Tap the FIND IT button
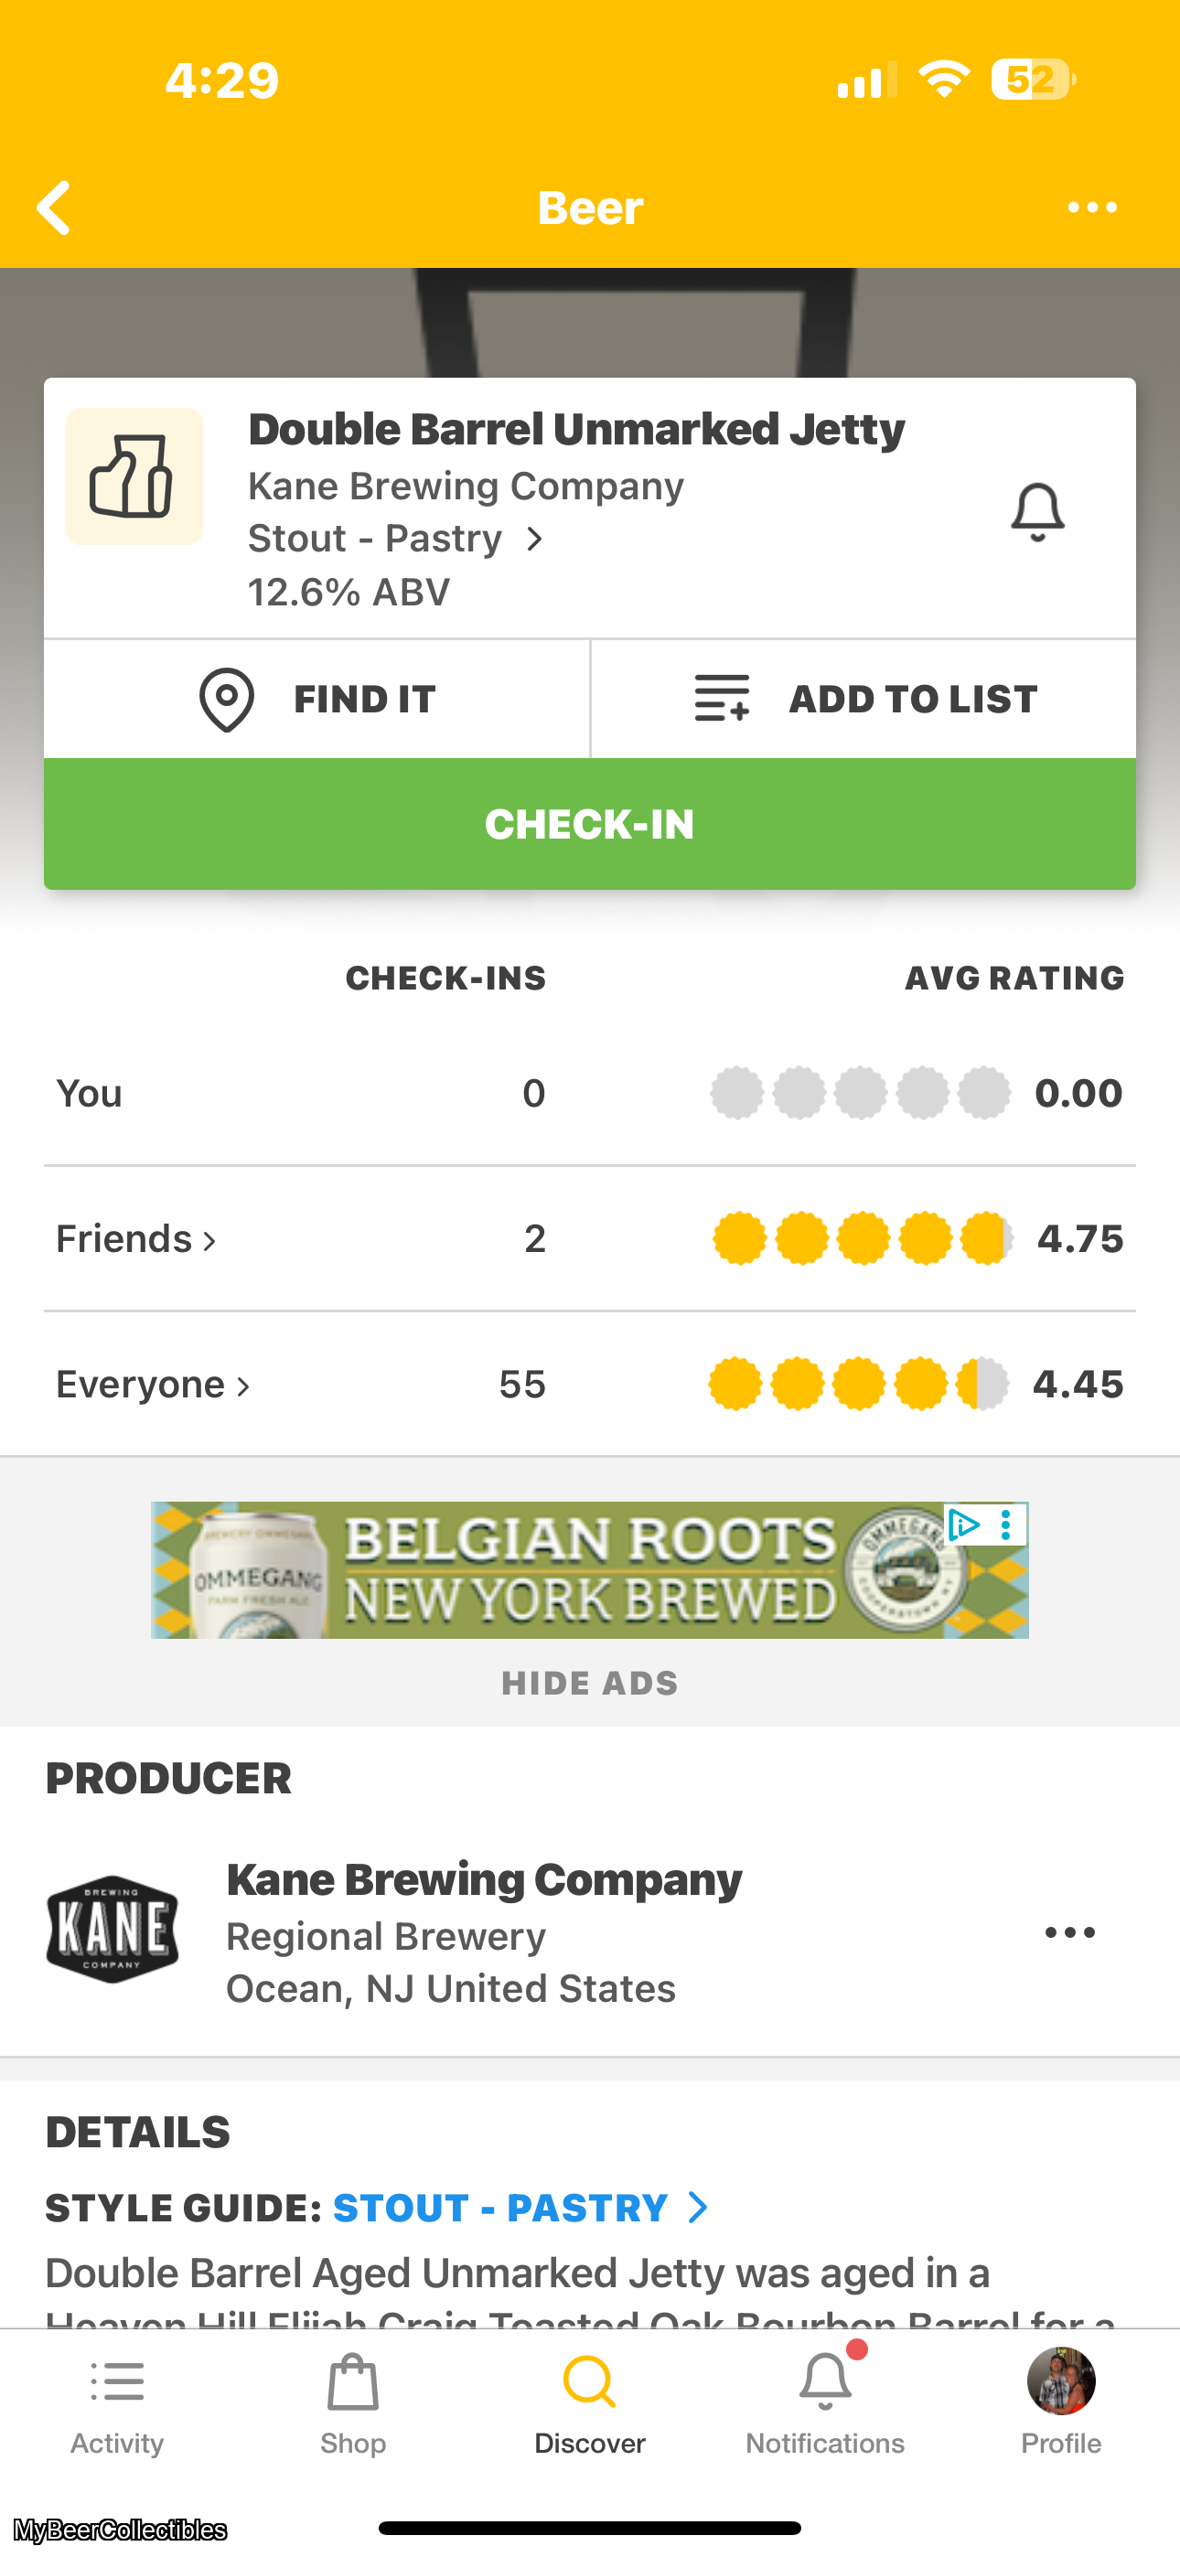Screen dimensions: 1180x2557 (x=316, y=699)
